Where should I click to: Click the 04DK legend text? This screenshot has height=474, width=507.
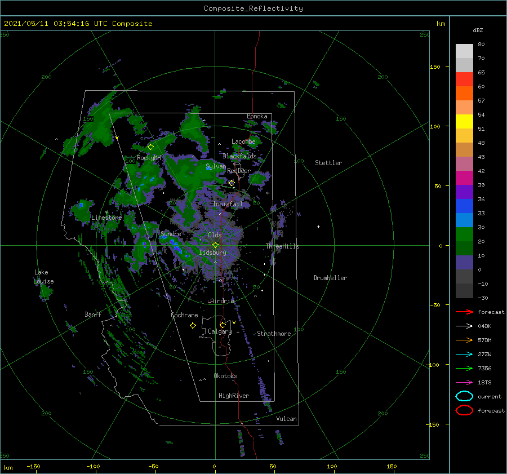484,326
